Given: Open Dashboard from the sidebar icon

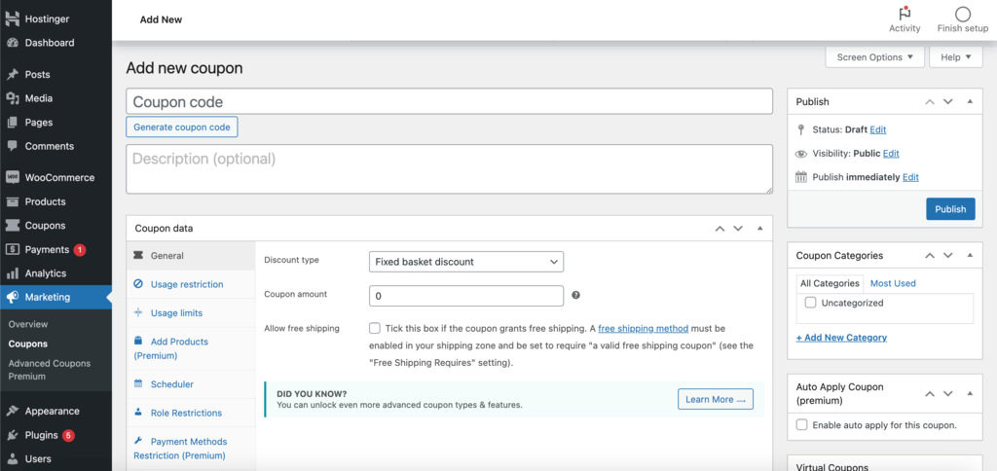Looking at the screenshot, I should [x=12, y=43].
